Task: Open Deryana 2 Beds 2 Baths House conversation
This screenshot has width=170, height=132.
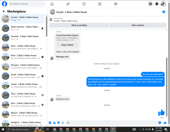Action: [x=23, y=67]
